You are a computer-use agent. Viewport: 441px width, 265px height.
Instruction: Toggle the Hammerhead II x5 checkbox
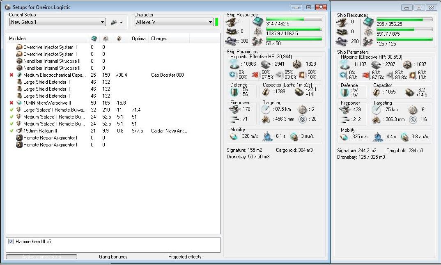pos(11,241)
